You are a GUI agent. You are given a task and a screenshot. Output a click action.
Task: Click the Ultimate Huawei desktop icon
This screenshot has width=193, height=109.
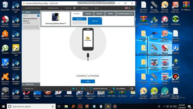click(x=165, y=79)
